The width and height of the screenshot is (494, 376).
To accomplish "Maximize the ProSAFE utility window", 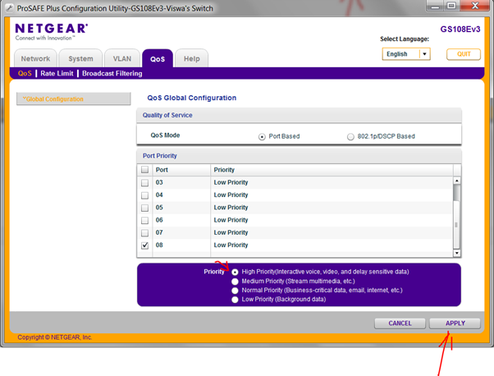I will pyautogui.click(x=451, y=6).
